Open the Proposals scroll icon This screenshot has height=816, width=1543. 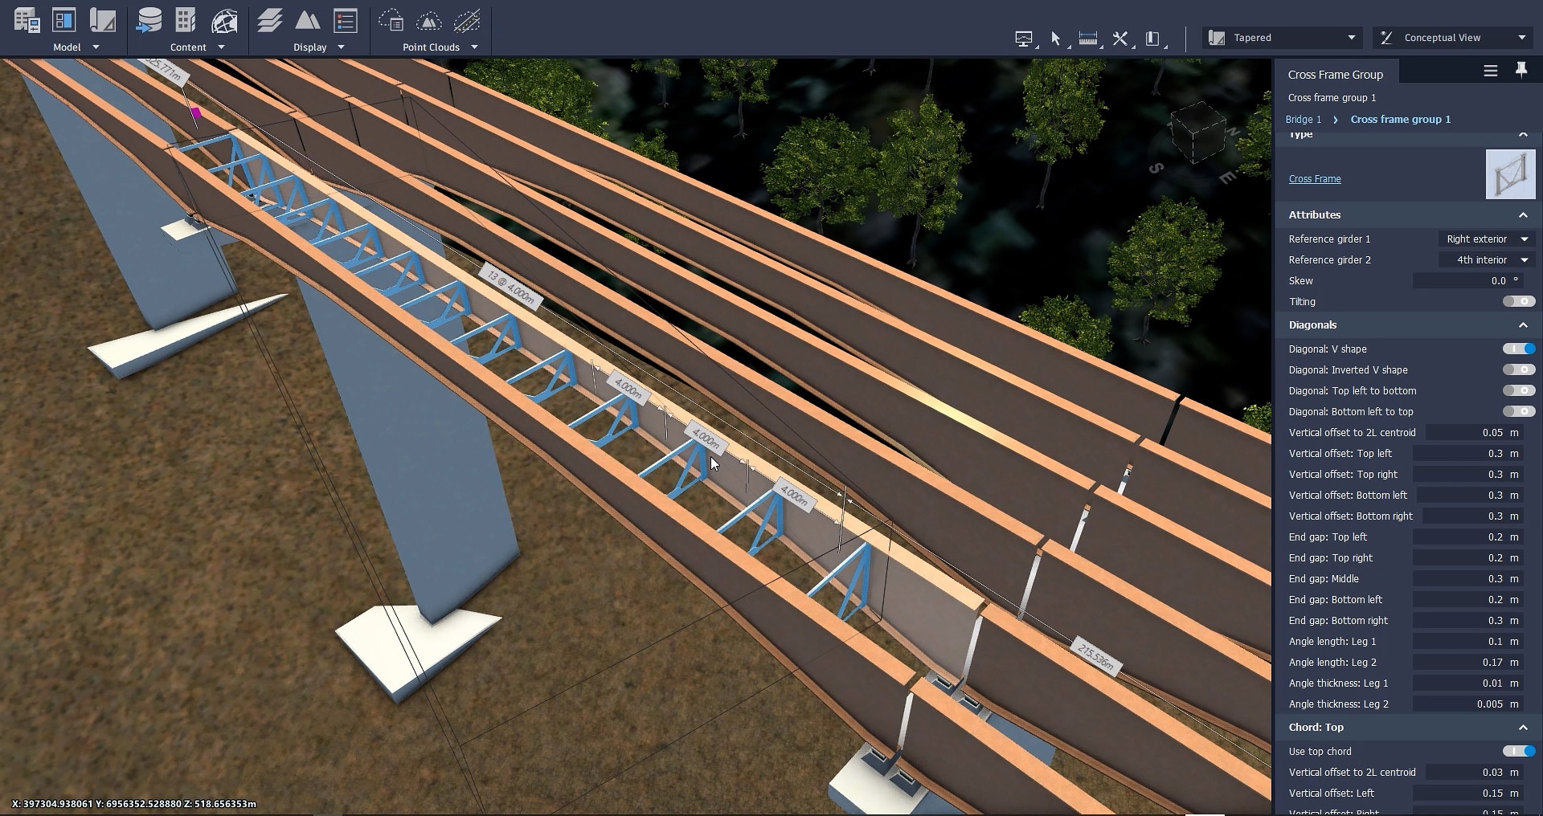click(x=102, y=21)
